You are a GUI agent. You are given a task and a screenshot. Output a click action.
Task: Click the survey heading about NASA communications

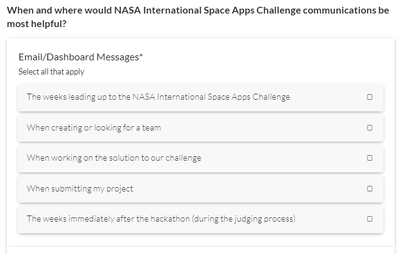click(x=197, y=10)
